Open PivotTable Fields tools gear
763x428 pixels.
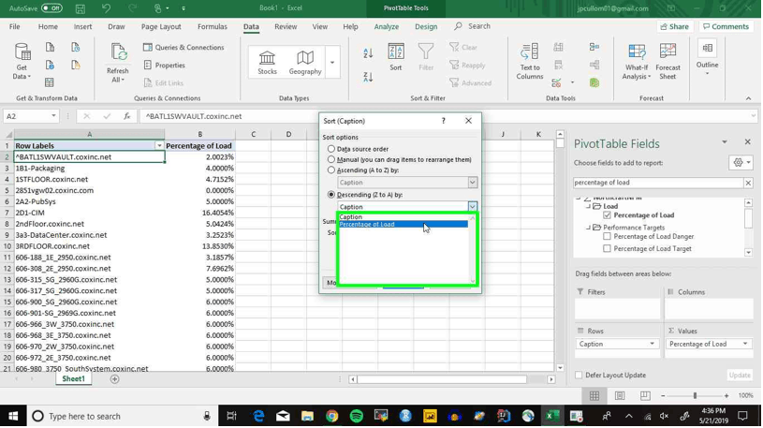741,163
